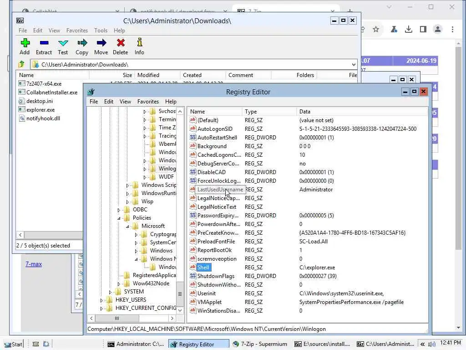Viewport: 466px width, 350px height.
Task: Click the clock in system tray
Action: click(x=450, y=343)
